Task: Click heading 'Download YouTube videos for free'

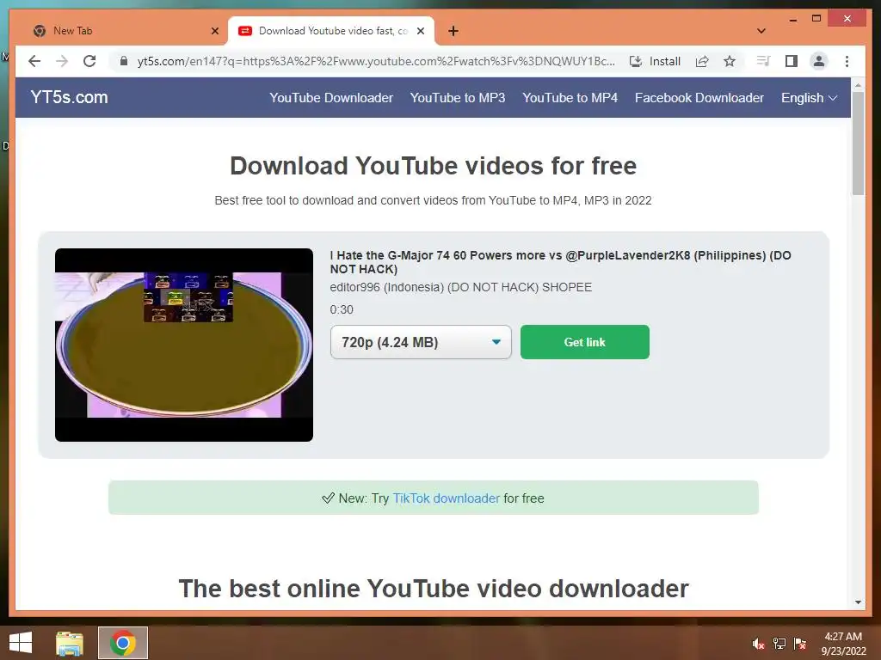Action: 434,166
